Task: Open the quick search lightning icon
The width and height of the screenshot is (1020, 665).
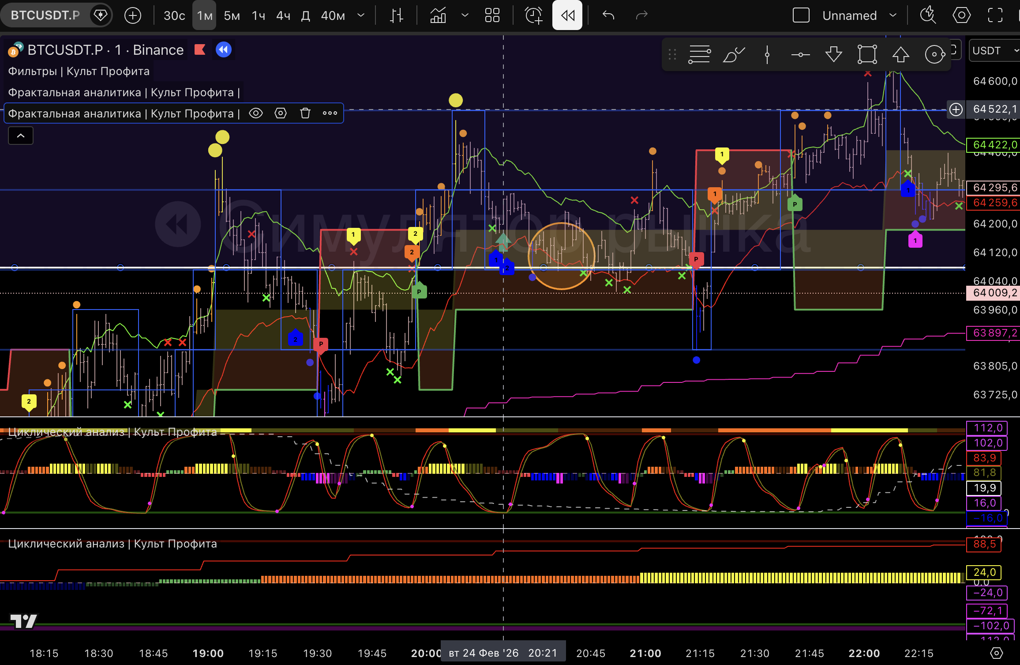Action: [928, 15]
